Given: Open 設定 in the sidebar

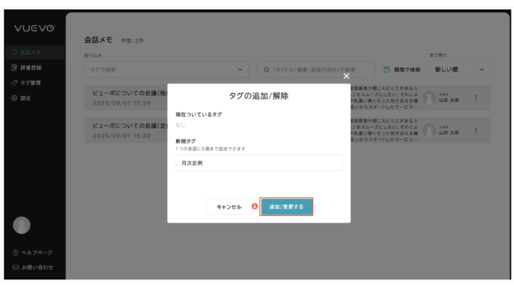Looking at the screenshot, I should (x=25, y=98).
